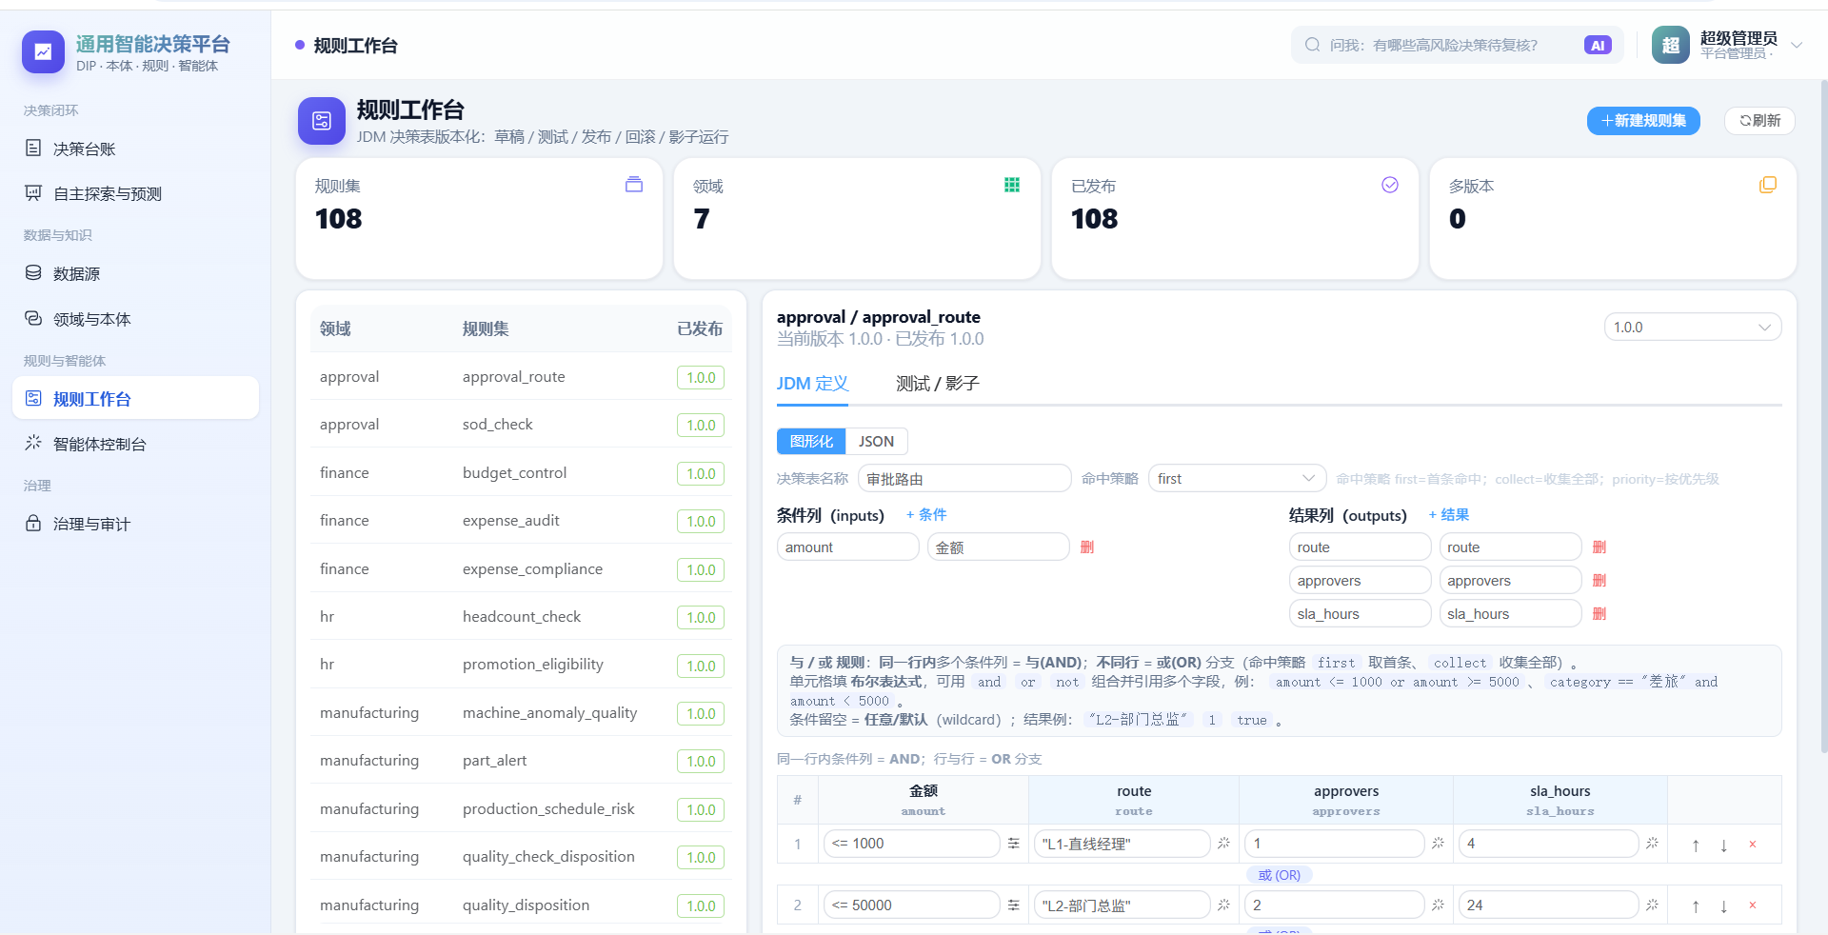Click the 1.0.0 tag in expense_audit row

click(x=701, y=522)
